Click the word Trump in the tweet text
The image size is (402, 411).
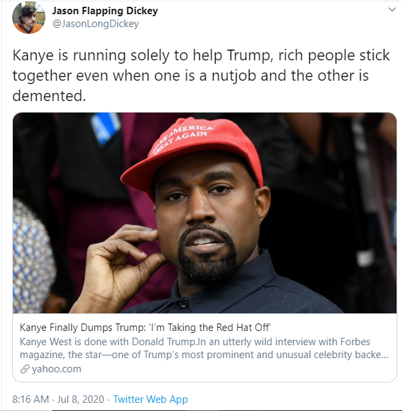click(248, 56)
